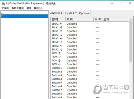Click the 功能 column header
This screenshot has width=134, height=99.
pyautogui.click(x=79, y=19)
